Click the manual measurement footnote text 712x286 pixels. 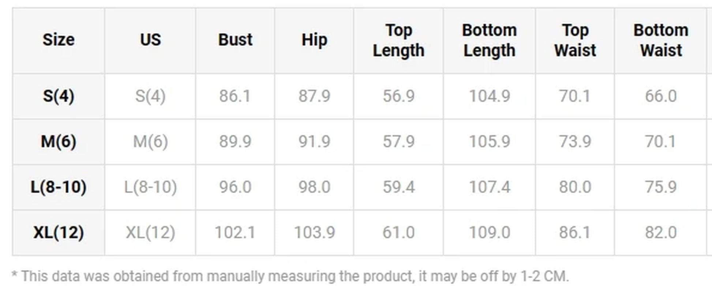tap(290, 276)
